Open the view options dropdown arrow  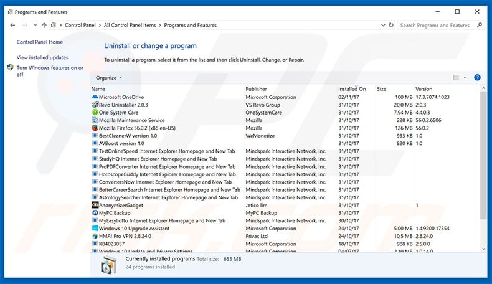point(465,77)
